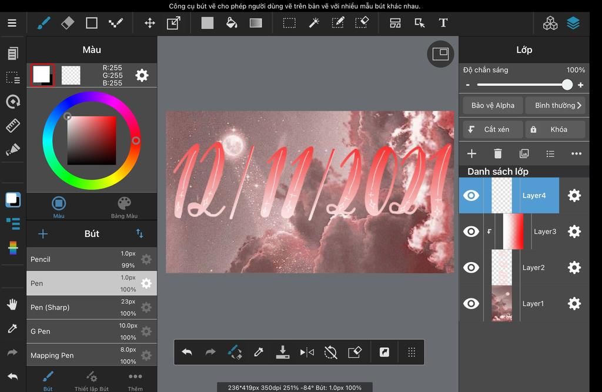Delete the layer with the trash icon
Screen dimensions: 602x392
pos(497,153)
